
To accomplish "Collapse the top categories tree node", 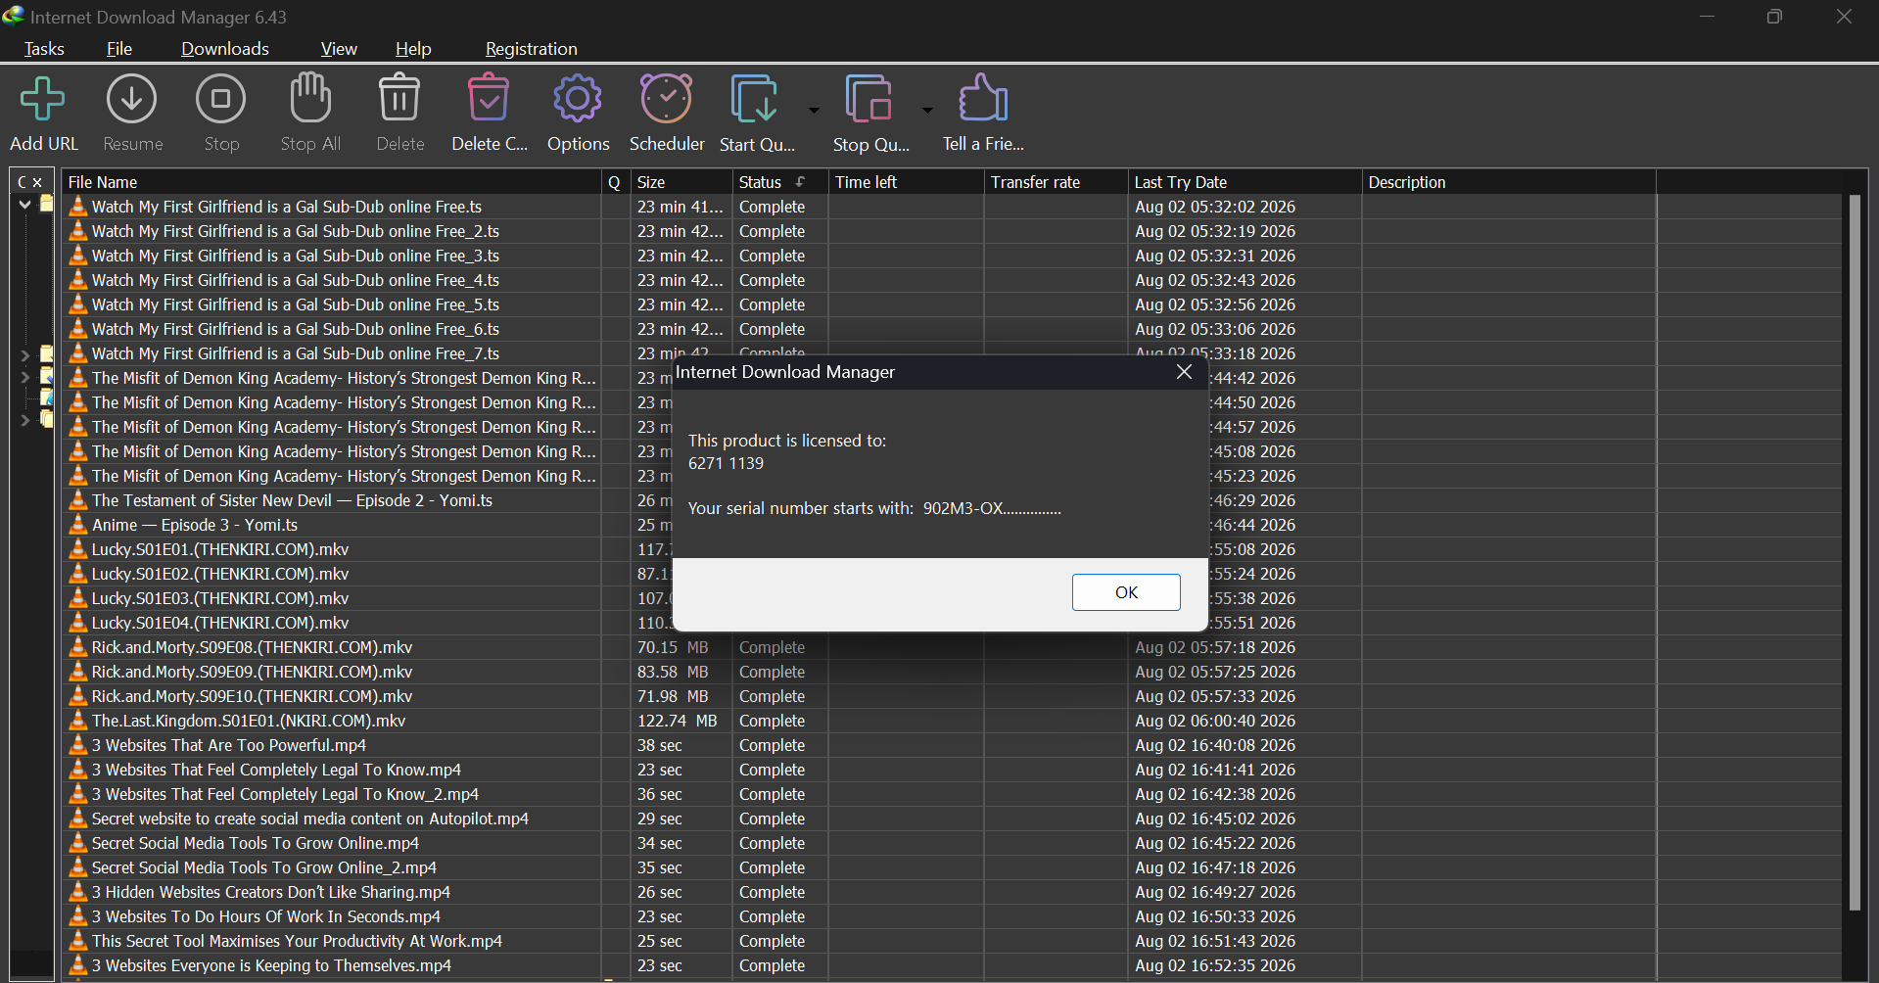I will click(25, 205).
